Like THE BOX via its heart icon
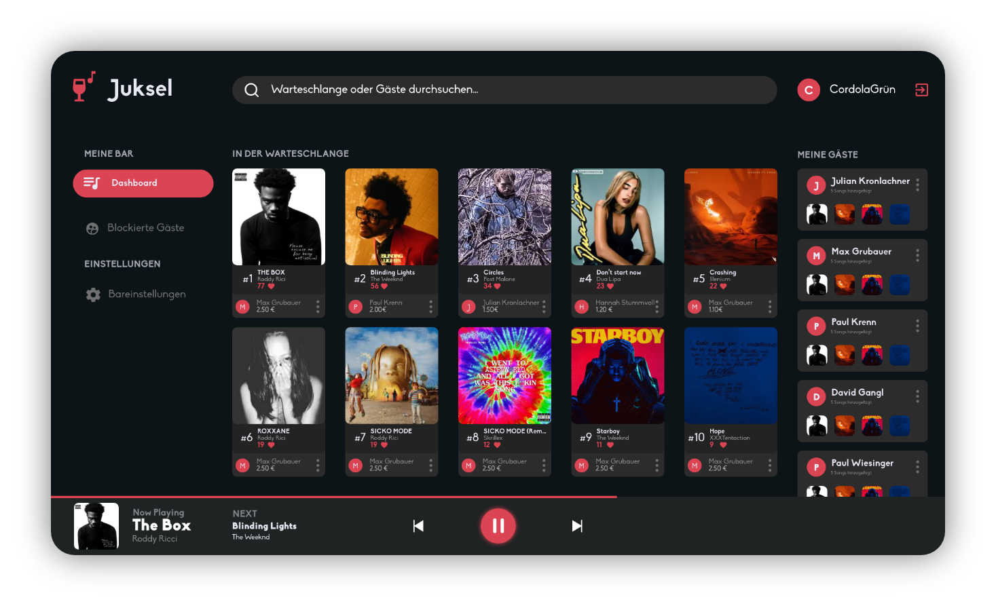996x606 pixels. click(272, 286)
